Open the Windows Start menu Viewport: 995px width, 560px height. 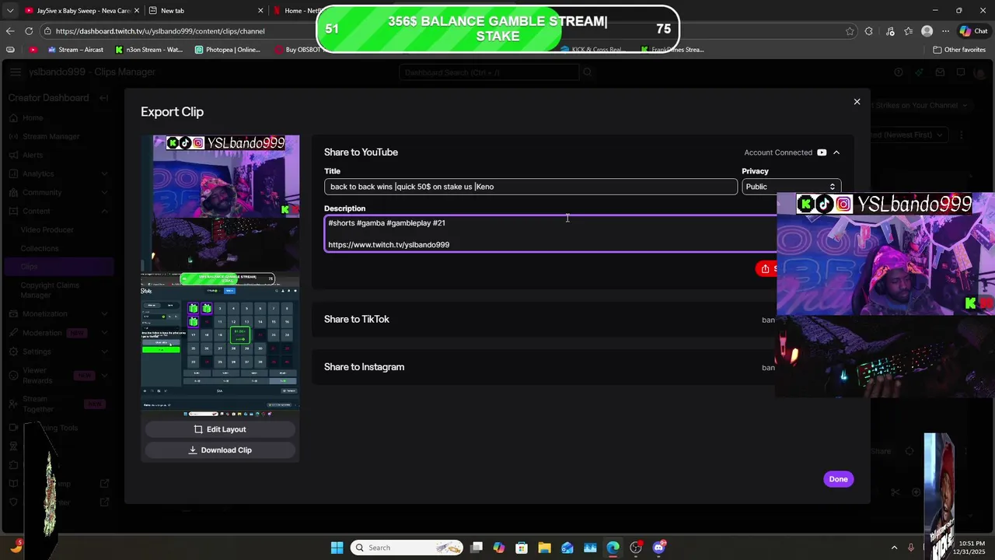point(337,548)
